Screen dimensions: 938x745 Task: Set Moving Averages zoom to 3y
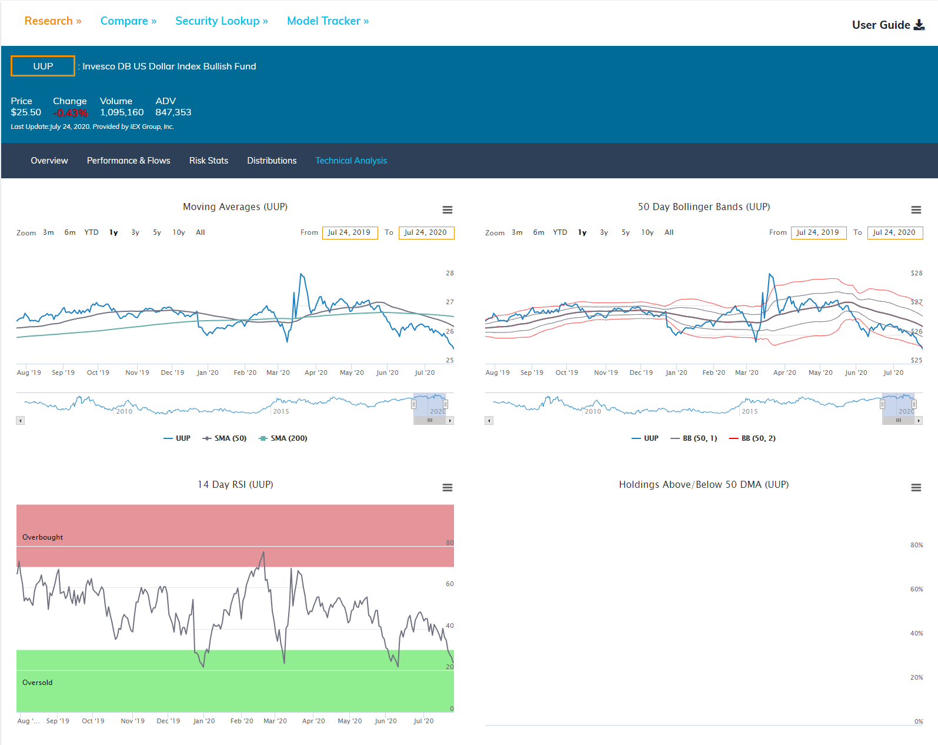(x=135, y=232)
